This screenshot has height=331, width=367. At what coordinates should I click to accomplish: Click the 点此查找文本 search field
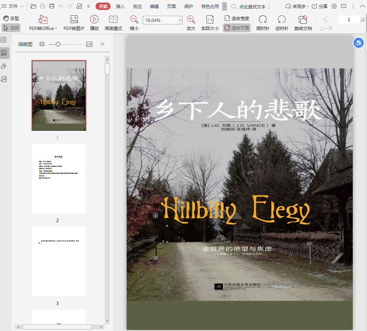pyautogui.click(x=252, y=7)
